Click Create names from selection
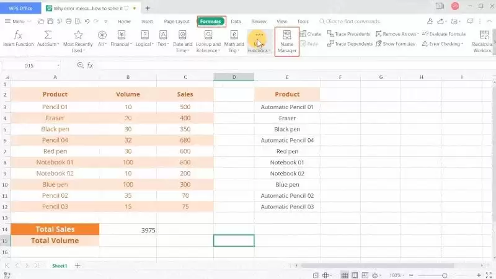Screen dimensions: 496x279 pyautogui.click(x=311, y=34)
